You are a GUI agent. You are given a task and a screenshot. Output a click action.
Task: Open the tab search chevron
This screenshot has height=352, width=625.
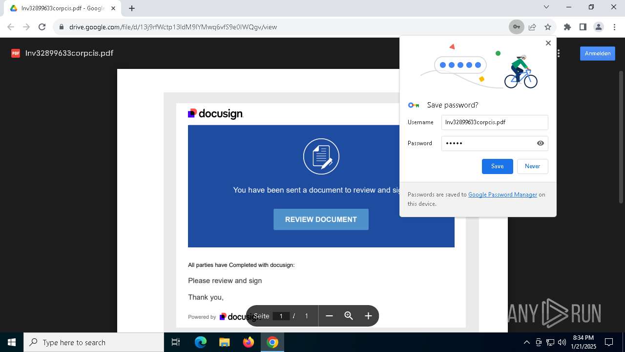tap(546, 7)
